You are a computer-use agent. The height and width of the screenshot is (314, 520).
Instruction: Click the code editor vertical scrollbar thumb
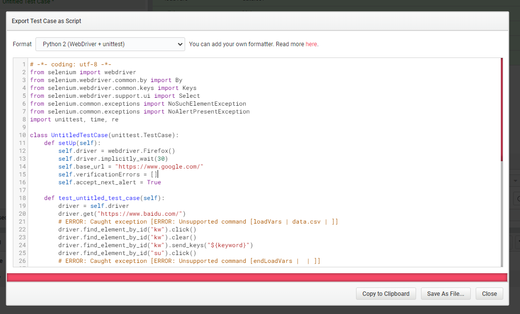(x=501, y=110)
